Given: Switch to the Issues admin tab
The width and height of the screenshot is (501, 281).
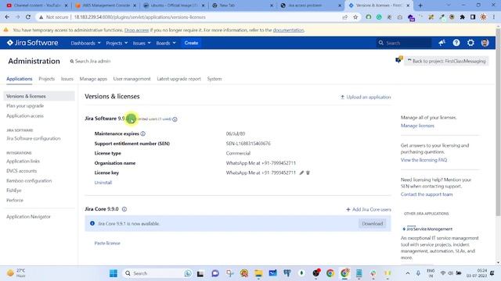Looking at the screenshot, I should click(x=67, y=79).
